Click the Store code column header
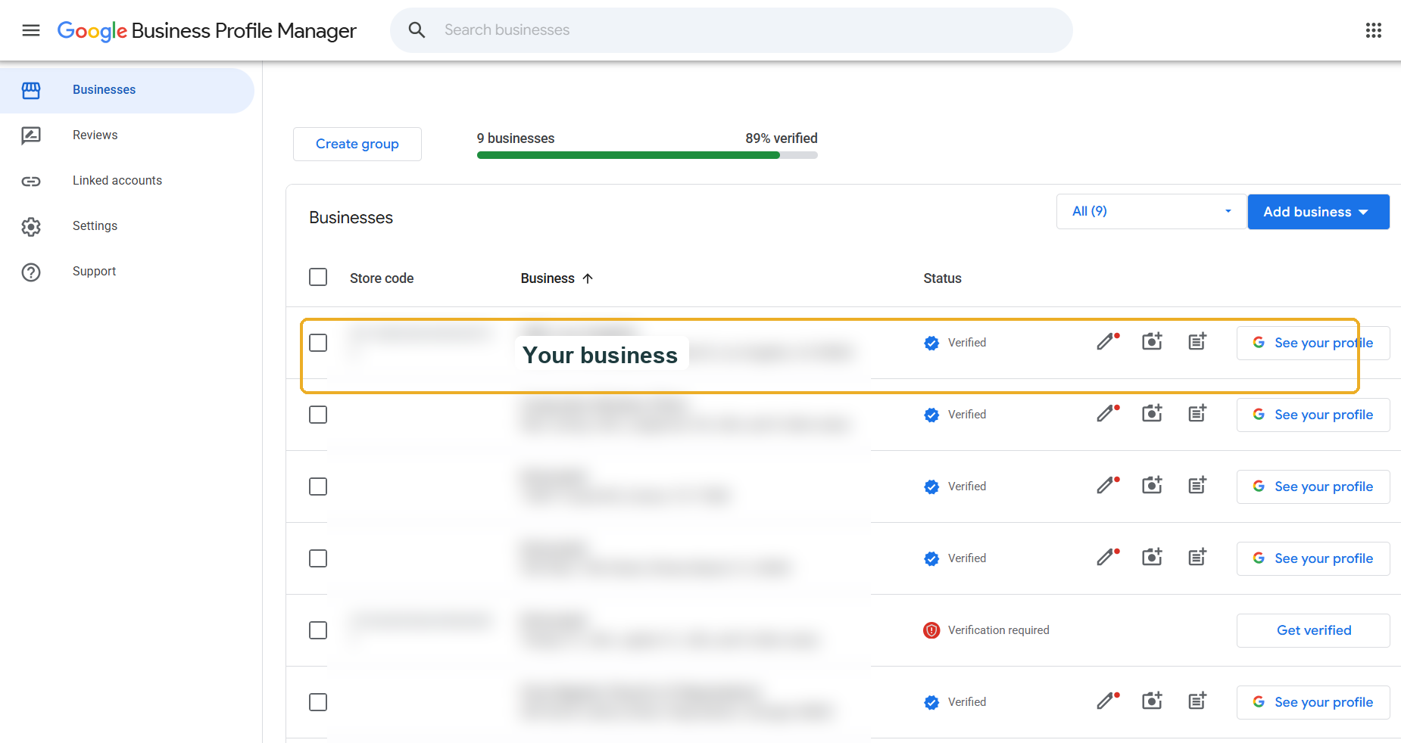Screen dimensions: 1401x743 (x=382, y=278)
